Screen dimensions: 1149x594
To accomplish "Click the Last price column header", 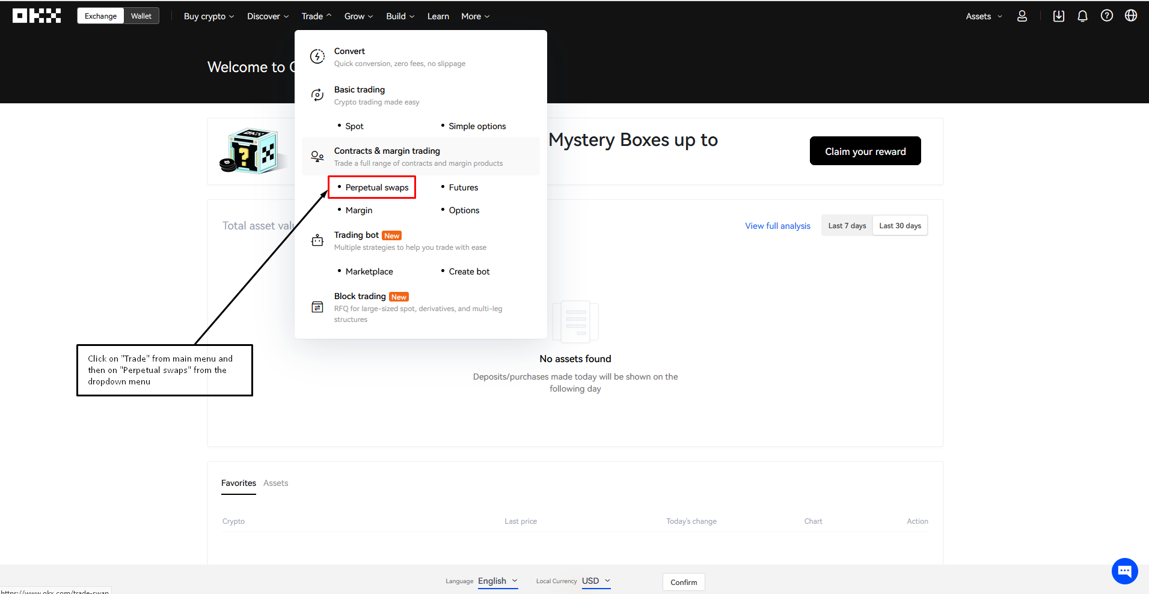I will coord(521,521).
